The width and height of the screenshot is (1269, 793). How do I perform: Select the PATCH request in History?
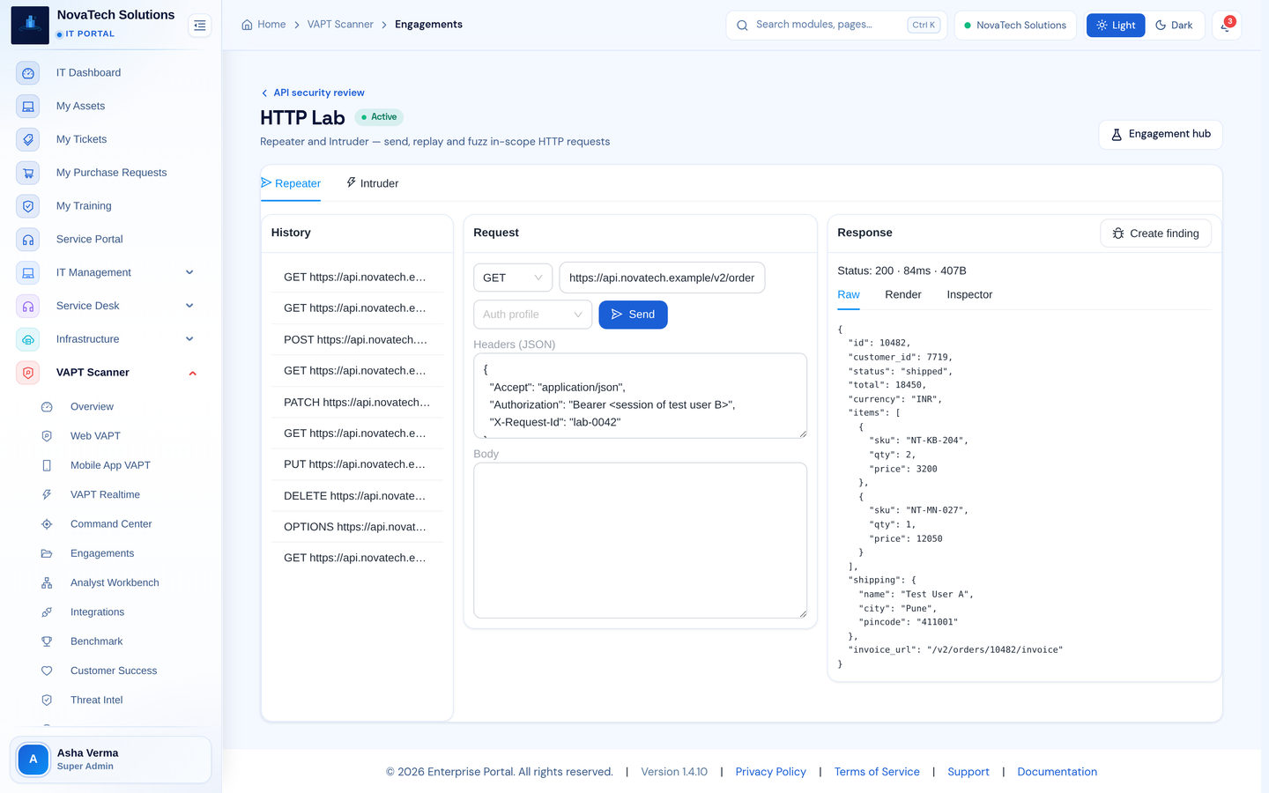coord(357,402)
